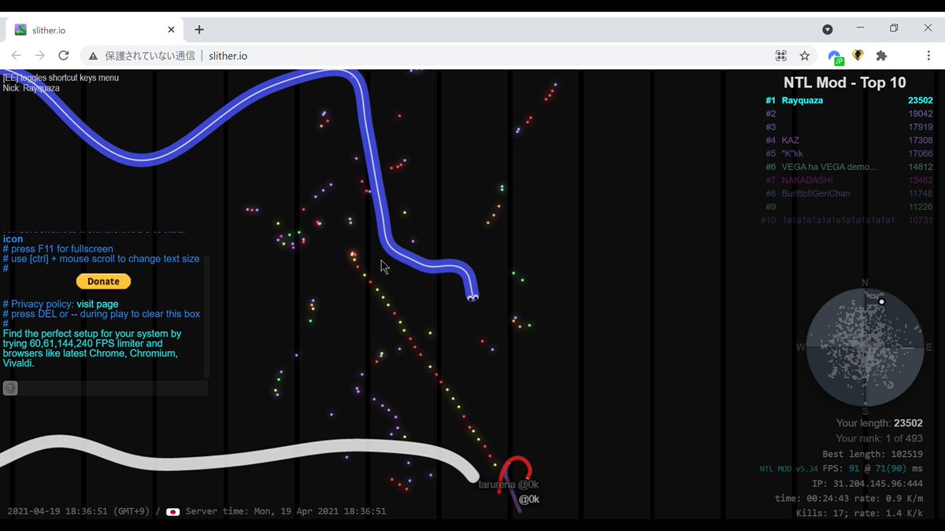945x531 pixels.
Task: Restore down the Chrome window
Action: [894, 28]
